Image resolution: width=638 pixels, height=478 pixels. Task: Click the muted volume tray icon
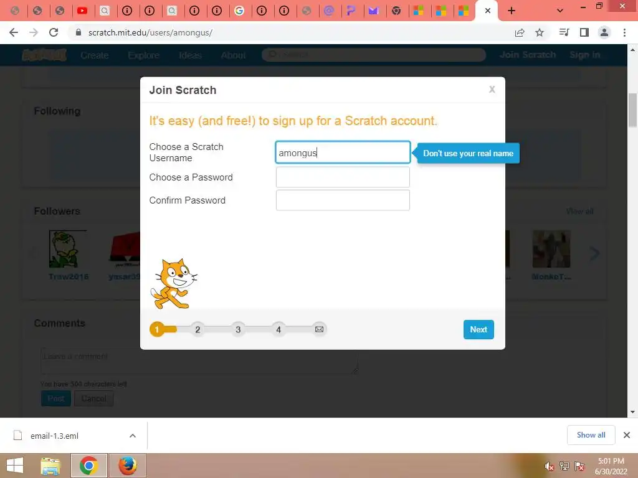550,466
